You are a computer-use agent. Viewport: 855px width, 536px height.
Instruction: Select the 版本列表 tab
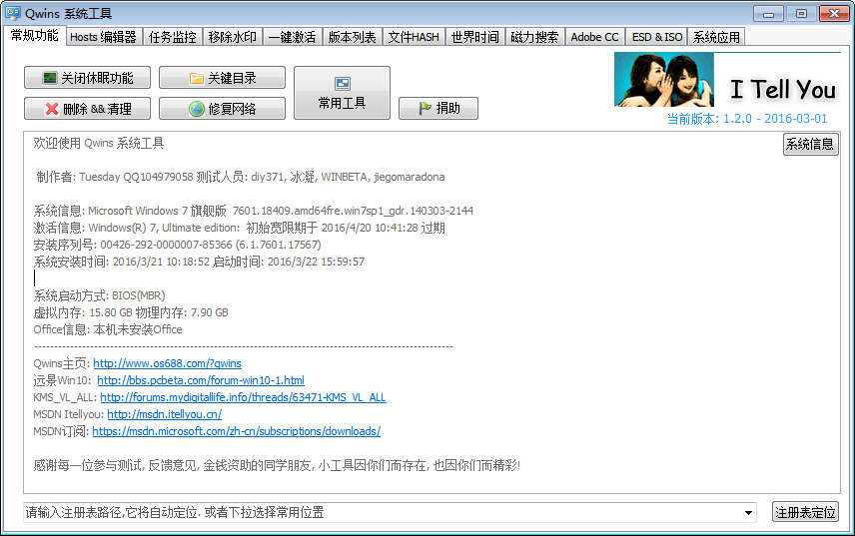point(353,37)
